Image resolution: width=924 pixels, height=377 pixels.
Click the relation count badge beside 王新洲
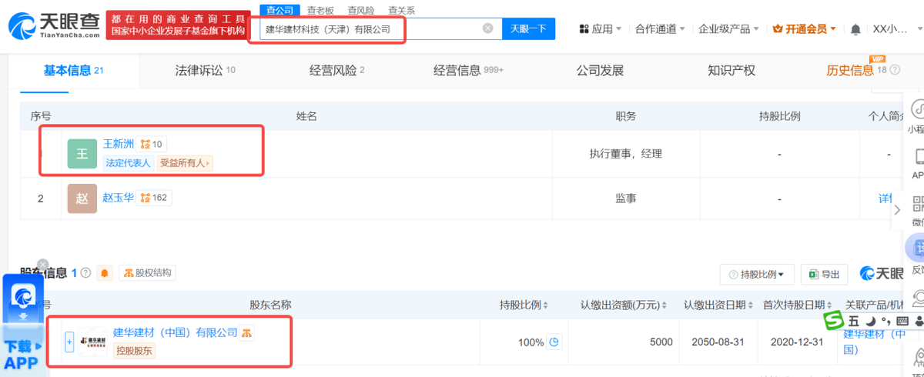[152, 144]
